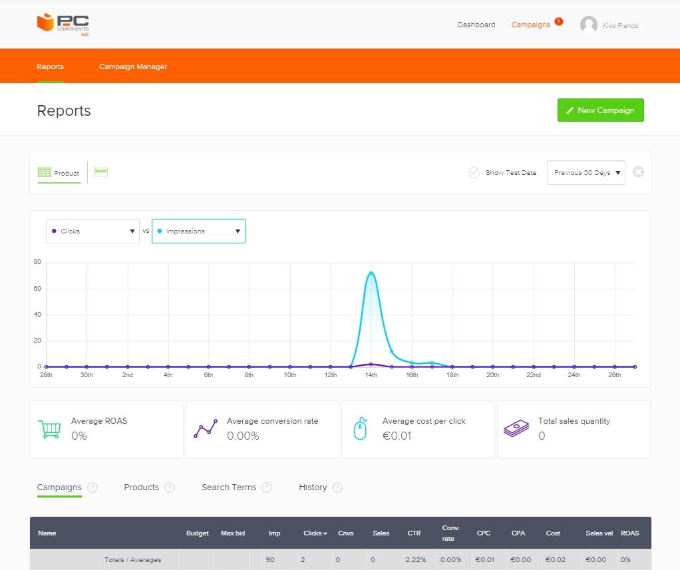Open the Campaign Manager tab
The width and height of the screenshot is (680, 570).
(x=133, y=67)
